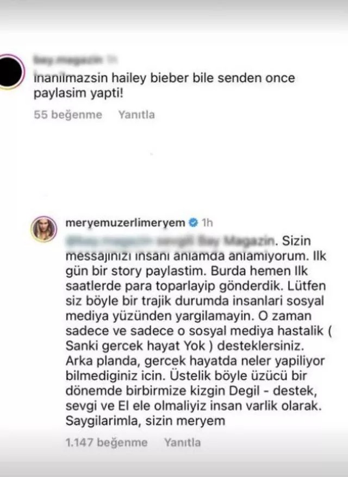
Task: Open the meryemuzerlimeryem username link
Action: [x=125, y=223]
